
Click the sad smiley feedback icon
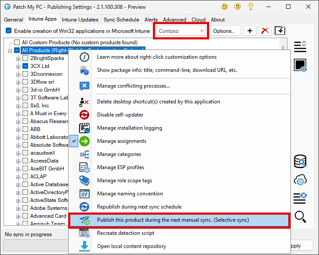237,7
